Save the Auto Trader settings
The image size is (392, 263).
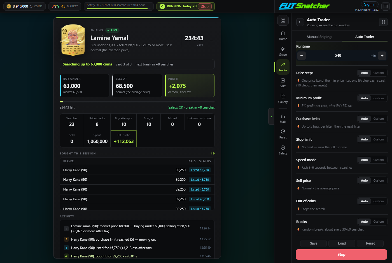click(x=313, y=243)
